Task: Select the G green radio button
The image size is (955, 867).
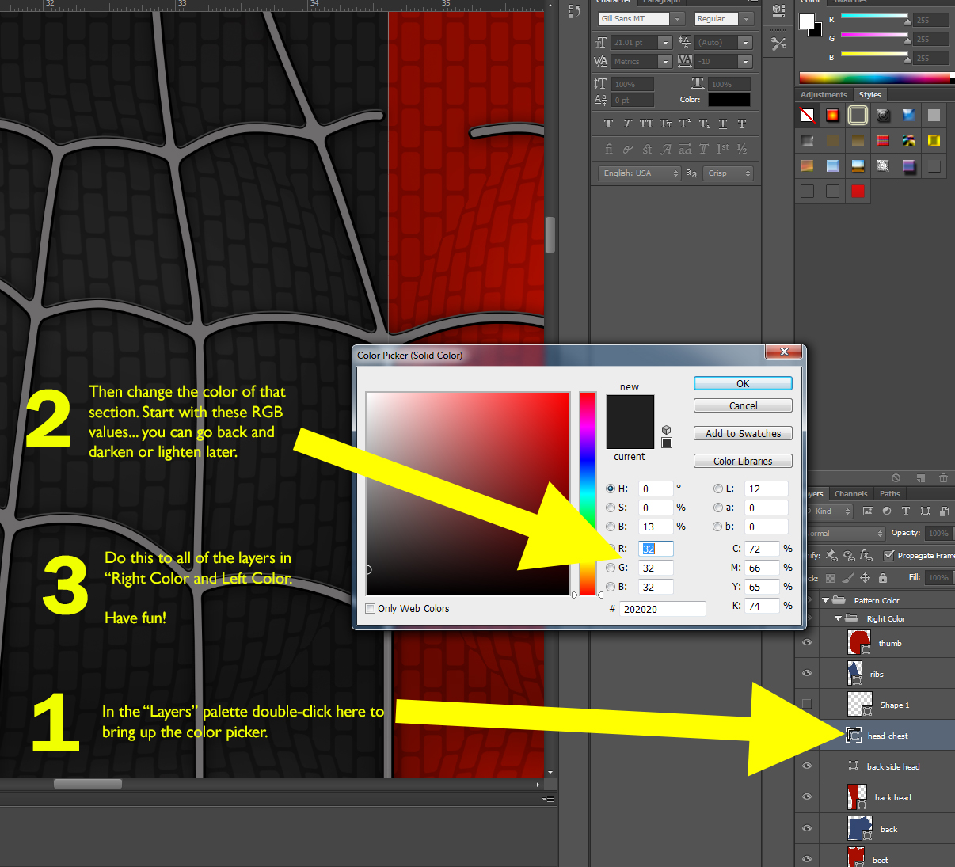Action: [611, 568]
